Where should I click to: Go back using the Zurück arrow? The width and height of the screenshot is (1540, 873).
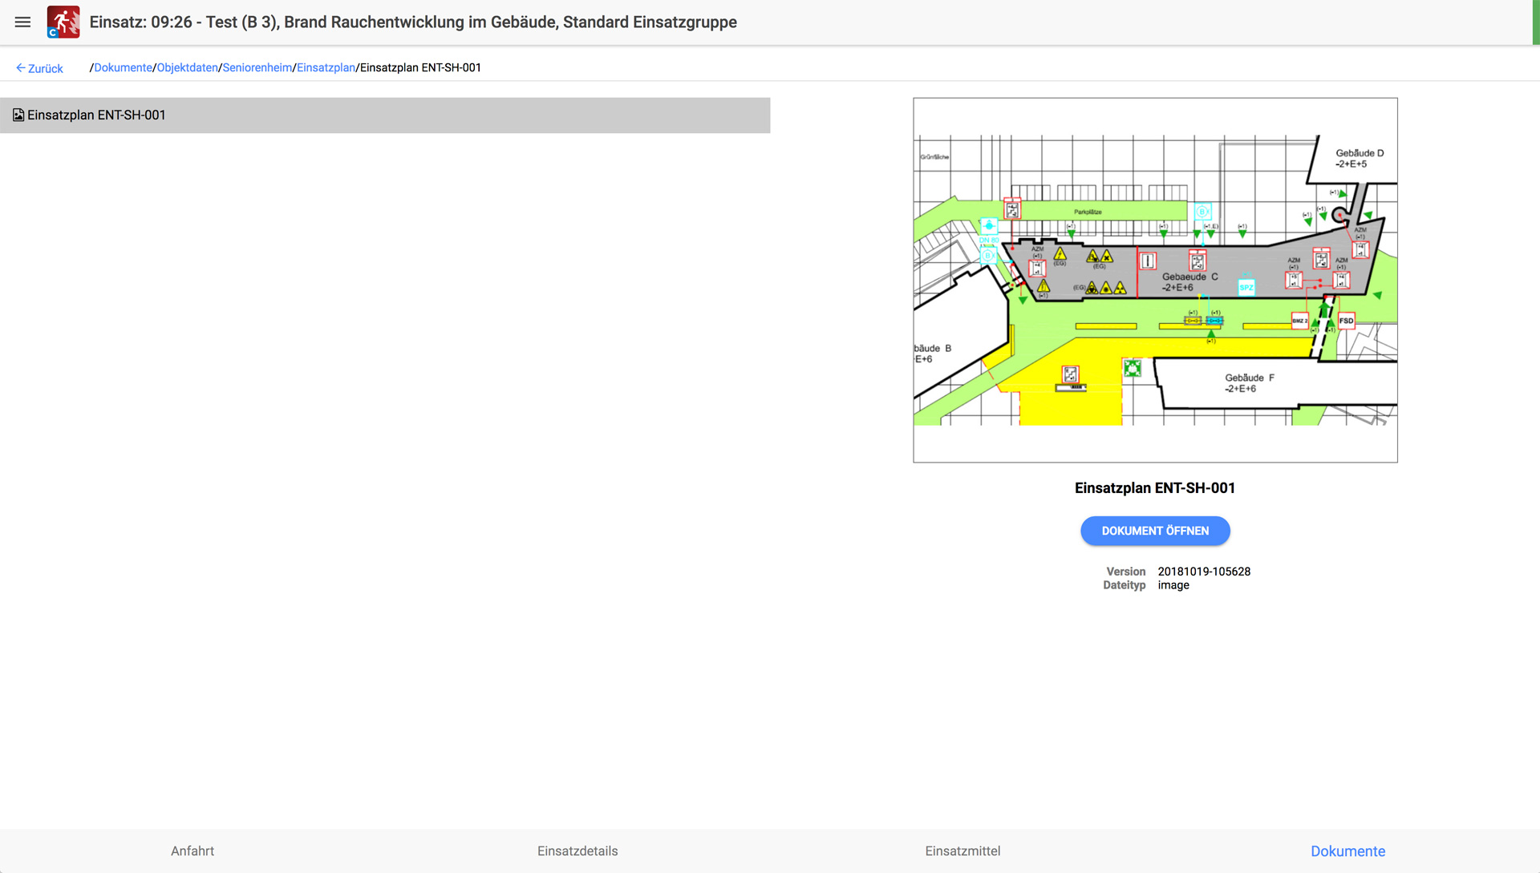click(x=39, y=68)
